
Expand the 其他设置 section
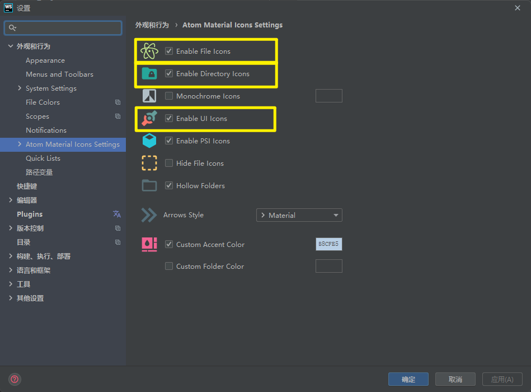[11, 298]
